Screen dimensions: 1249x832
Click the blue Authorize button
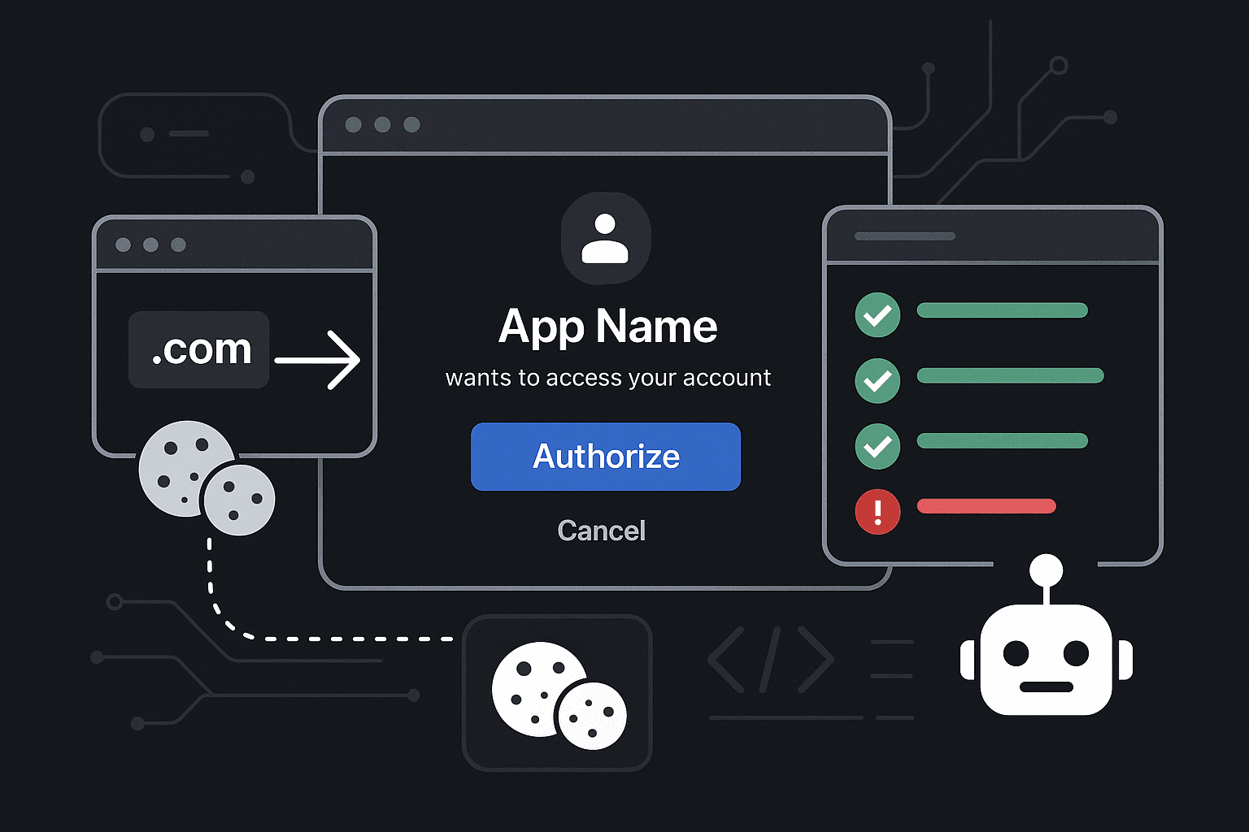(606, 457)
